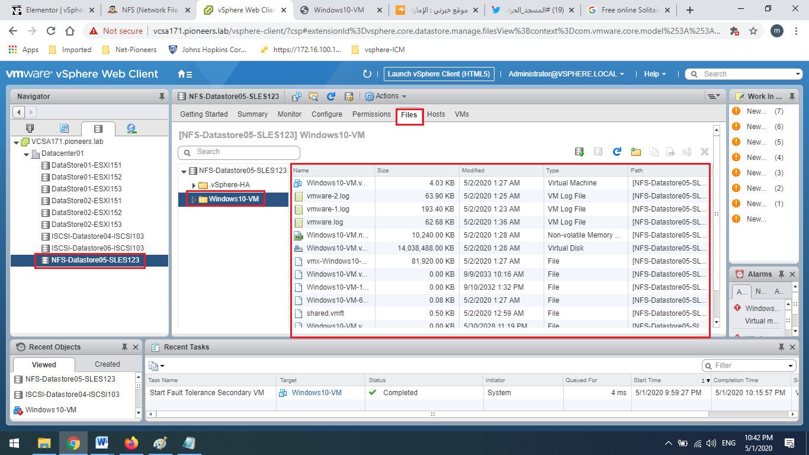Image resolution: width=809 pixels, height=455 pixels.
Task: Switch to the VMs tab
Action: pos(462,114)
